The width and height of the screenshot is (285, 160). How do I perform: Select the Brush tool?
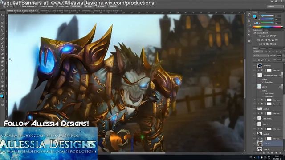click(2, 43)
